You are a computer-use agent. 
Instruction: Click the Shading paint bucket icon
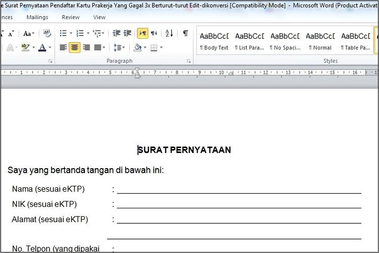point(138,47)
